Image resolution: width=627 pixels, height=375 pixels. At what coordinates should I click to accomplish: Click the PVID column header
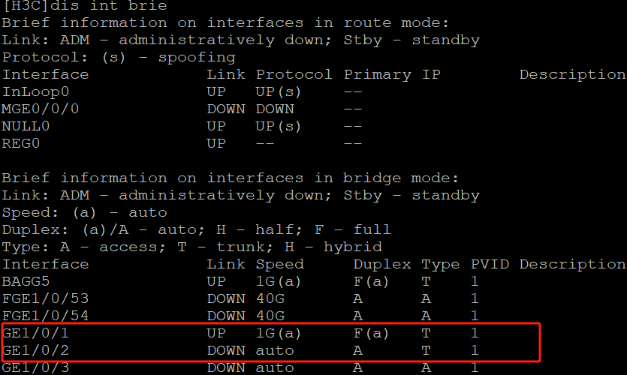click(490, 264)
